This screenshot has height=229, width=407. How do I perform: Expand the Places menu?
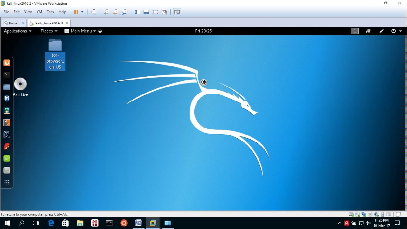click(49, 31)
